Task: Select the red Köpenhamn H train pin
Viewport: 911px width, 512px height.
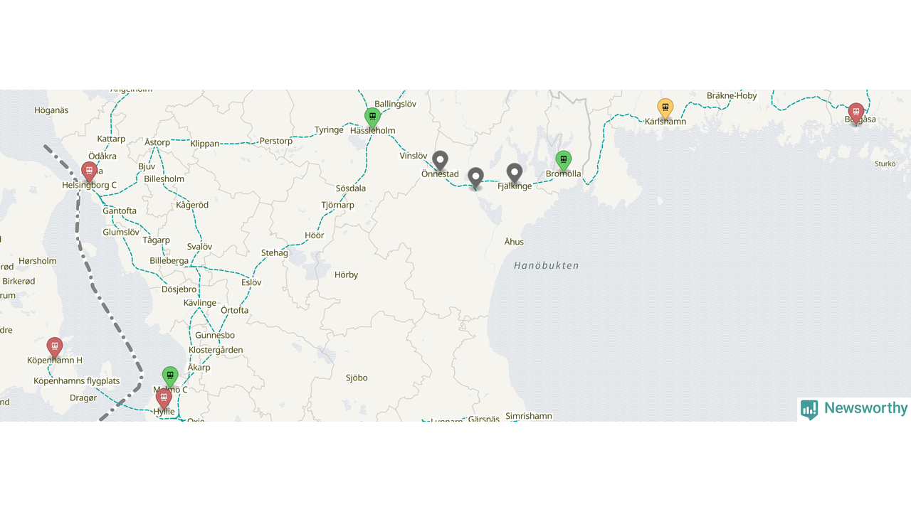Action: 55,348
